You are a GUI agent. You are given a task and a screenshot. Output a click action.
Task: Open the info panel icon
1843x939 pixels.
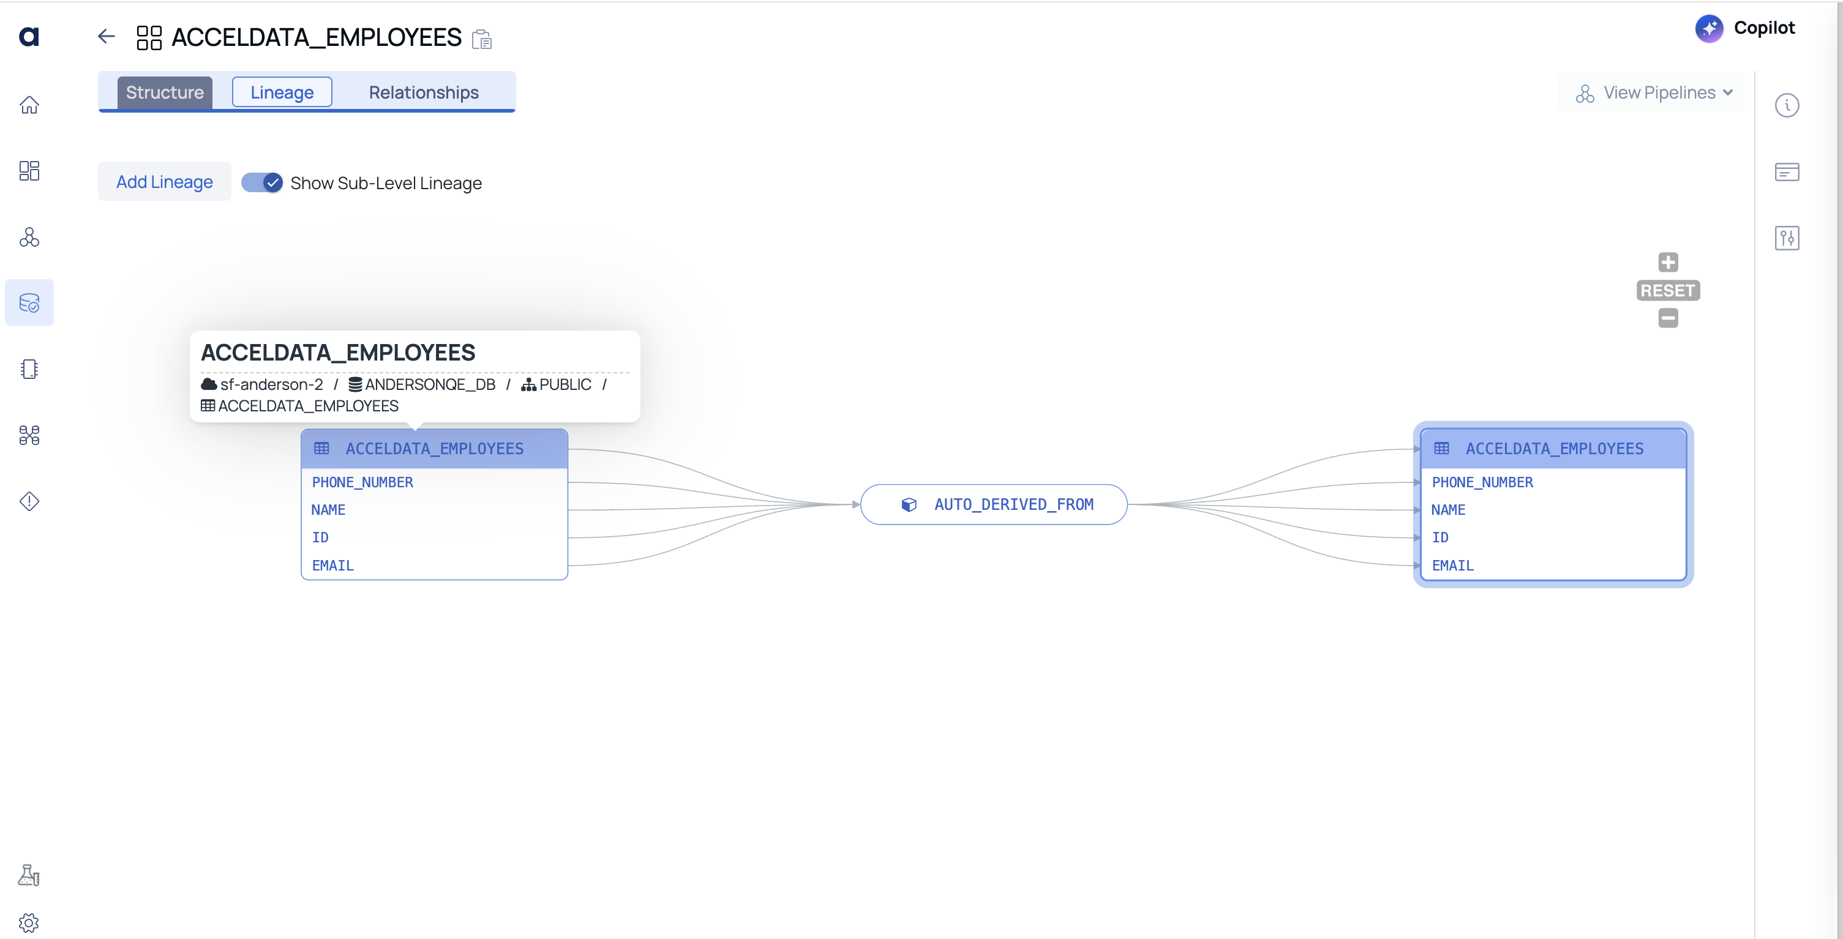(1787, 105)
